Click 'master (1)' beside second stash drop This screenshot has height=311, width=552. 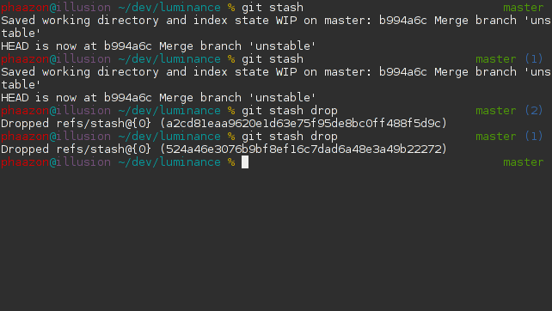[509, 137]
